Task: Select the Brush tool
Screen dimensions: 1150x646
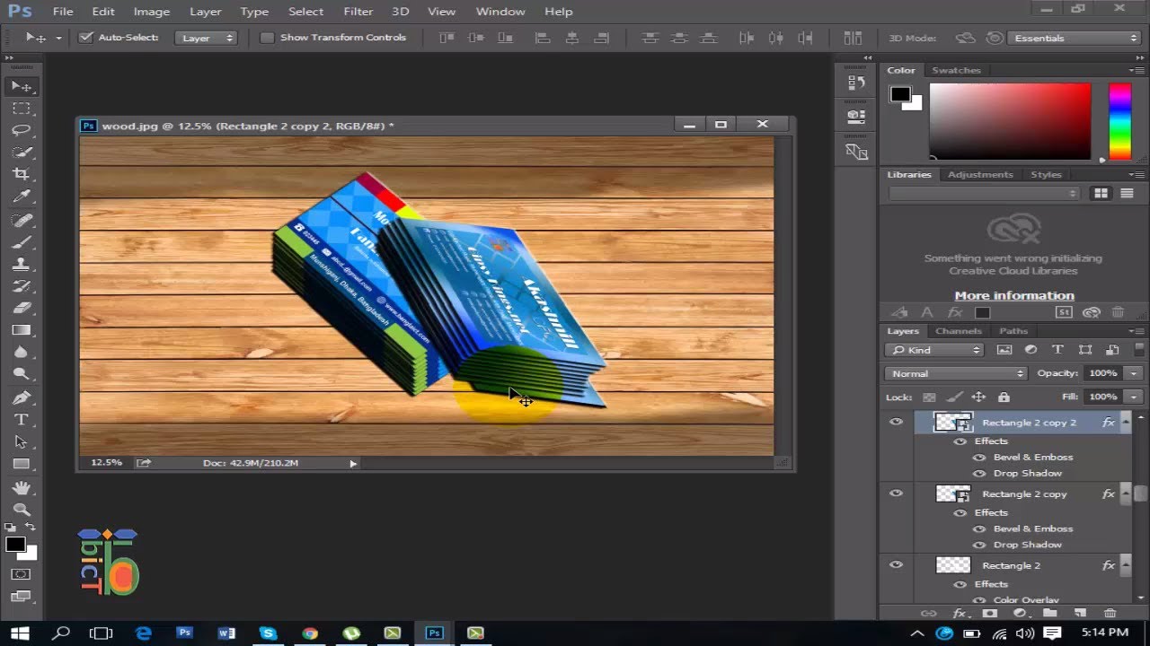Action: pos(22,242)
